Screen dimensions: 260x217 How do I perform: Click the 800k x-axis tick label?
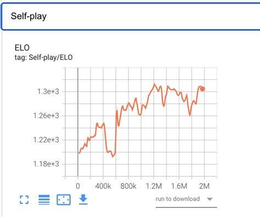[x=128, y=186]
